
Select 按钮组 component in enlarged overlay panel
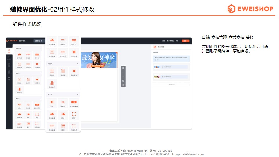point(63,42)
